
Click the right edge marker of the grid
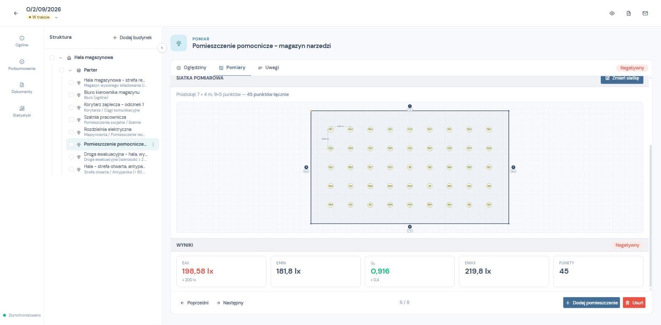[513, 168]
